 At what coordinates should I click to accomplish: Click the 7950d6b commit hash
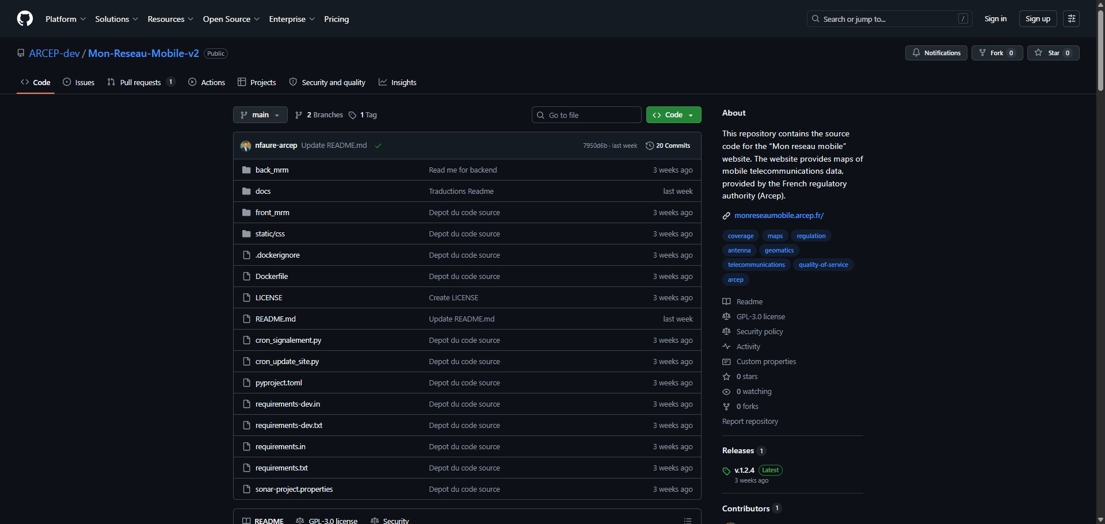tap(595, 146)
